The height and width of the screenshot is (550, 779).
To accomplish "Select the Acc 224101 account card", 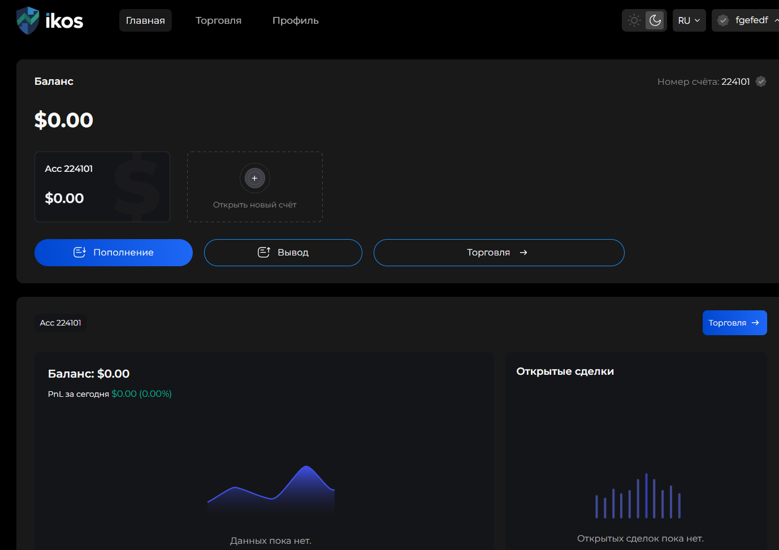I will (x=102, y=187).
